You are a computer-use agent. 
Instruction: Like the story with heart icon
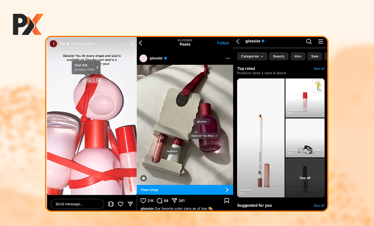(121, 204)
